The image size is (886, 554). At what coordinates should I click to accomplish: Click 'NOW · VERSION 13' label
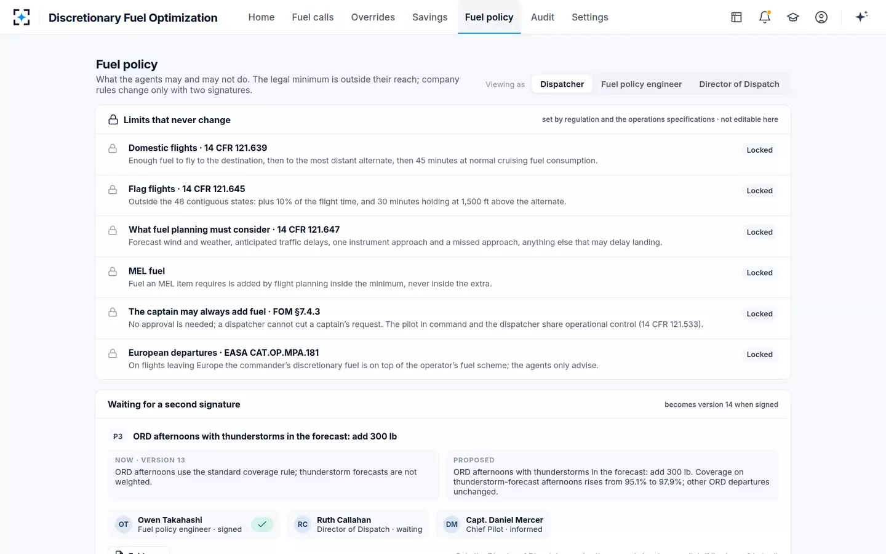coord(150,460)
